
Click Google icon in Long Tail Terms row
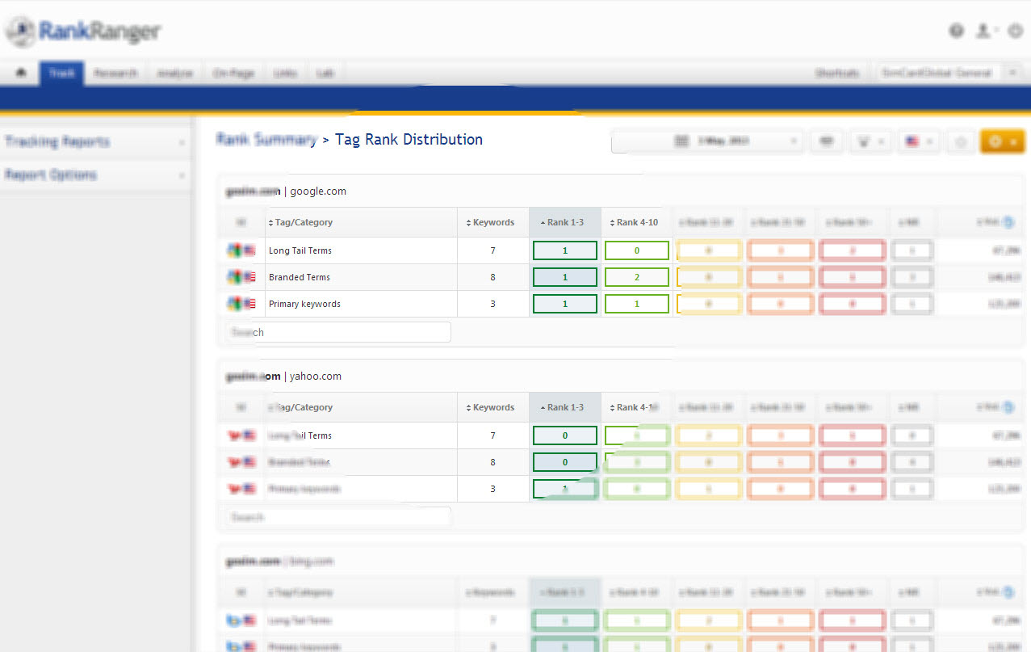click(x=235, y=250)
